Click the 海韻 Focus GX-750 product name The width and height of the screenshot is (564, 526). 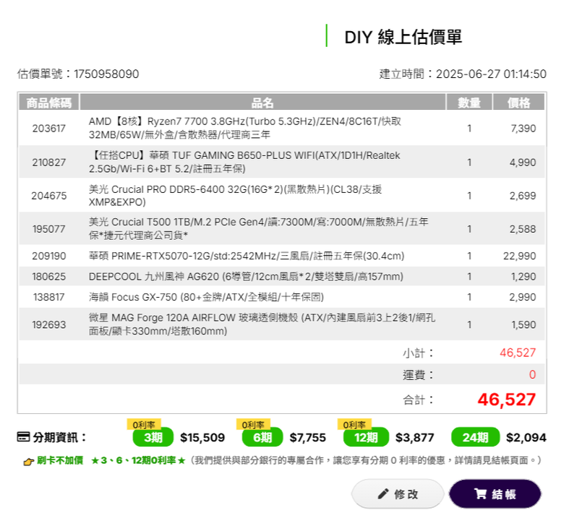[206, 297]
